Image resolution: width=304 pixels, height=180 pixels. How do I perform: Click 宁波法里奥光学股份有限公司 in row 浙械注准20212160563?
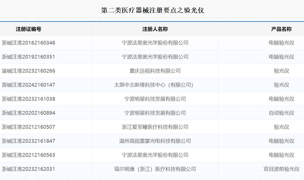[x=155, y=155]
